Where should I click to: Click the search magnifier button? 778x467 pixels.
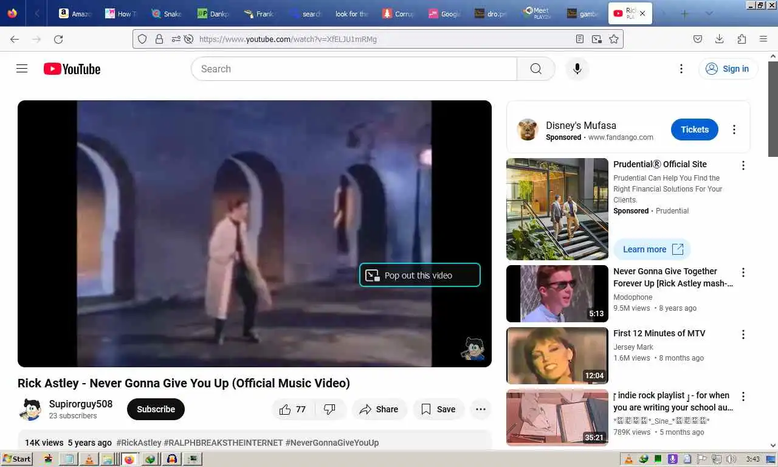[x=535, y=69]
